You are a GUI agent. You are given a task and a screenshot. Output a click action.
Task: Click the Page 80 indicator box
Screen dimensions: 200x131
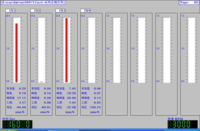pyautogui.click(x=189, y=3)
